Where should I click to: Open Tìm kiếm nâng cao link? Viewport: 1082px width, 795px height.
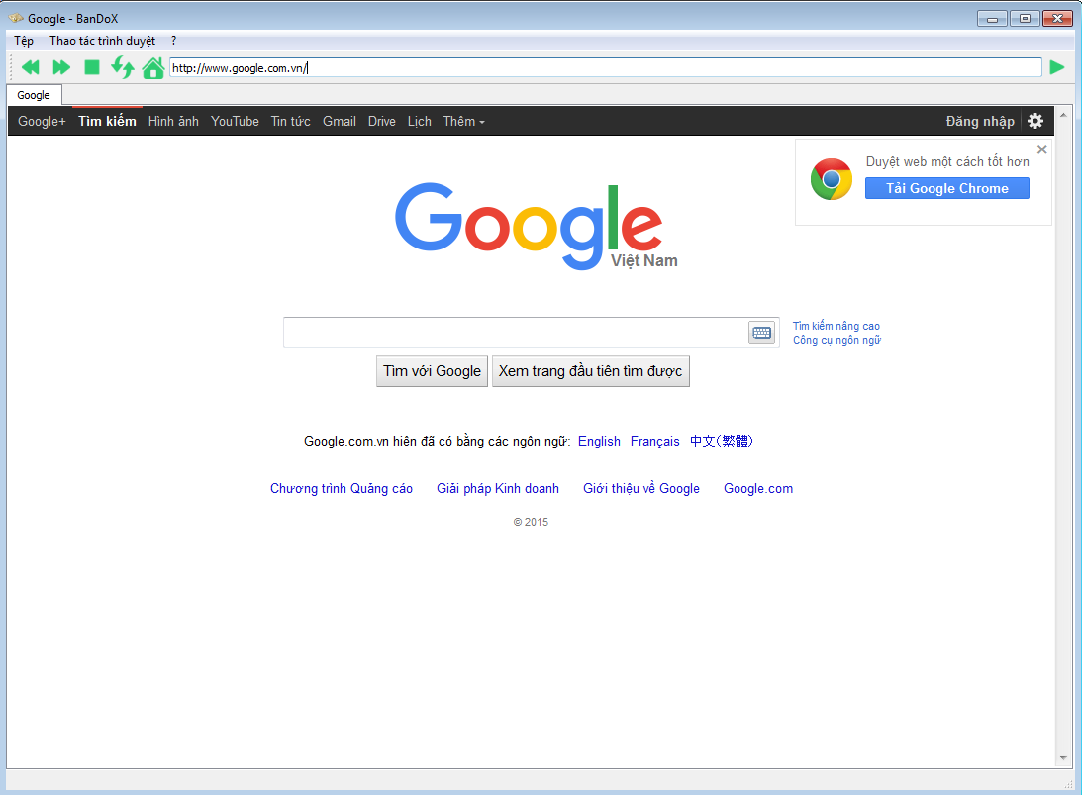pyautogui.click(x=836, y=326)
